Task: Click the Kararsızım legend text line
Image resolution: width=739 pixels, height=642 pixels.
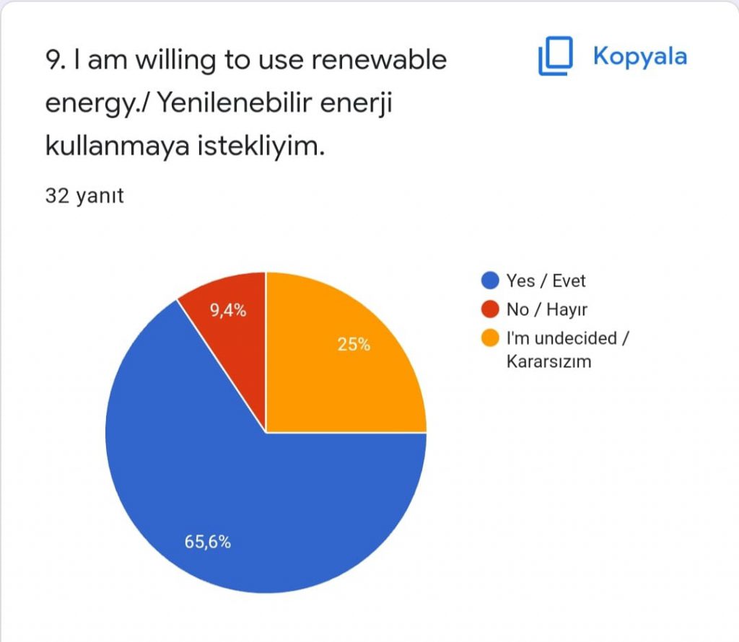Action: pyautogui.click(x=548, y=361)
